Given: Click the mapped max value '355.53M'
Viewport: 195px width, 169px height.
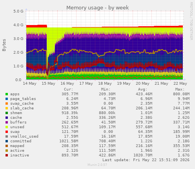Looking at the screenshot, I should (181, 146).
